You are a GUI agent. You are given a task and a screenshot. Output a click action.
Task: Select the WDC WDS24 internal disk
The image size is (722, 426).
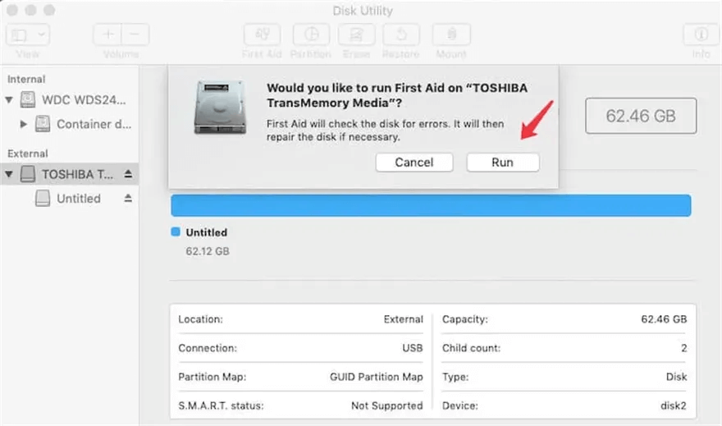(x=84, y=100)
